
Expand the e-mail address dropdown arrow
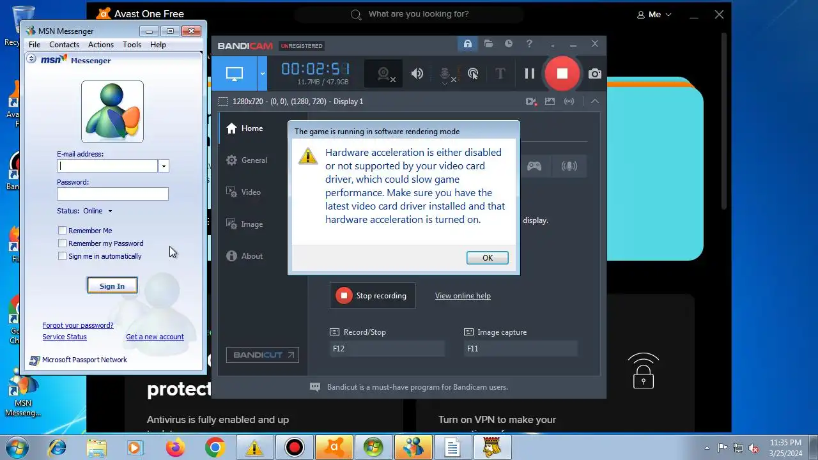164,166
